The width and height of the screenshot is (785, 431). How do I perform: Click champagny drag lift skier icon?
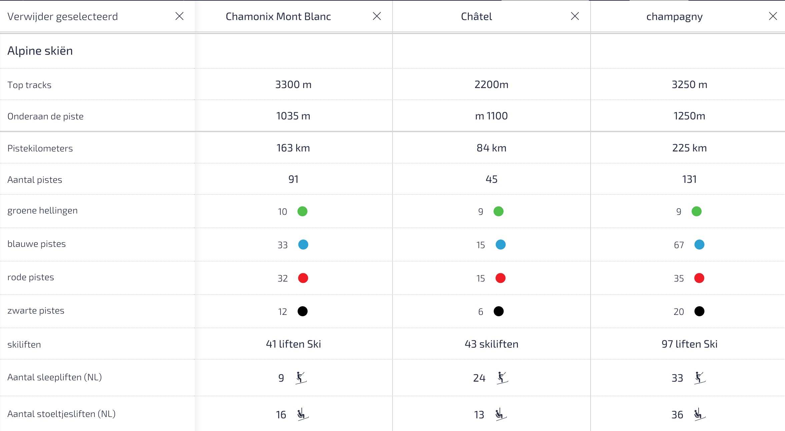pyautogui.click(x=700, y=378)
